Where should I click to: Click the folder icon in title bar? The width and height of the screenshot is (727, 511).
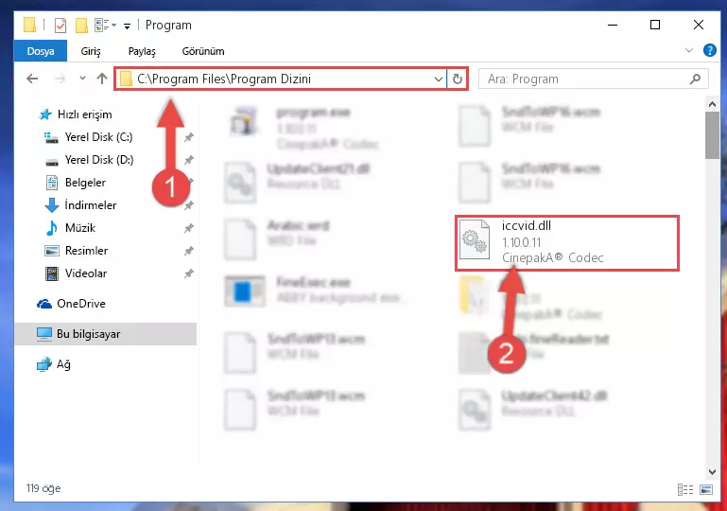(29, 25)
